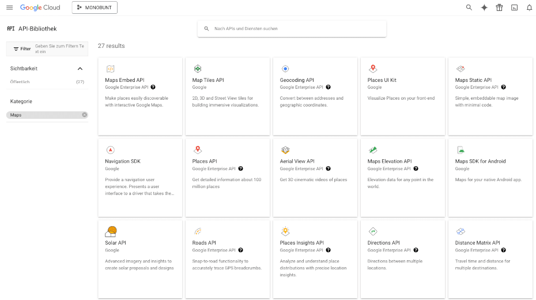Click the Kategorie section label
The height and width of the screenshot is (300, 536).
(x=21, y=102)
